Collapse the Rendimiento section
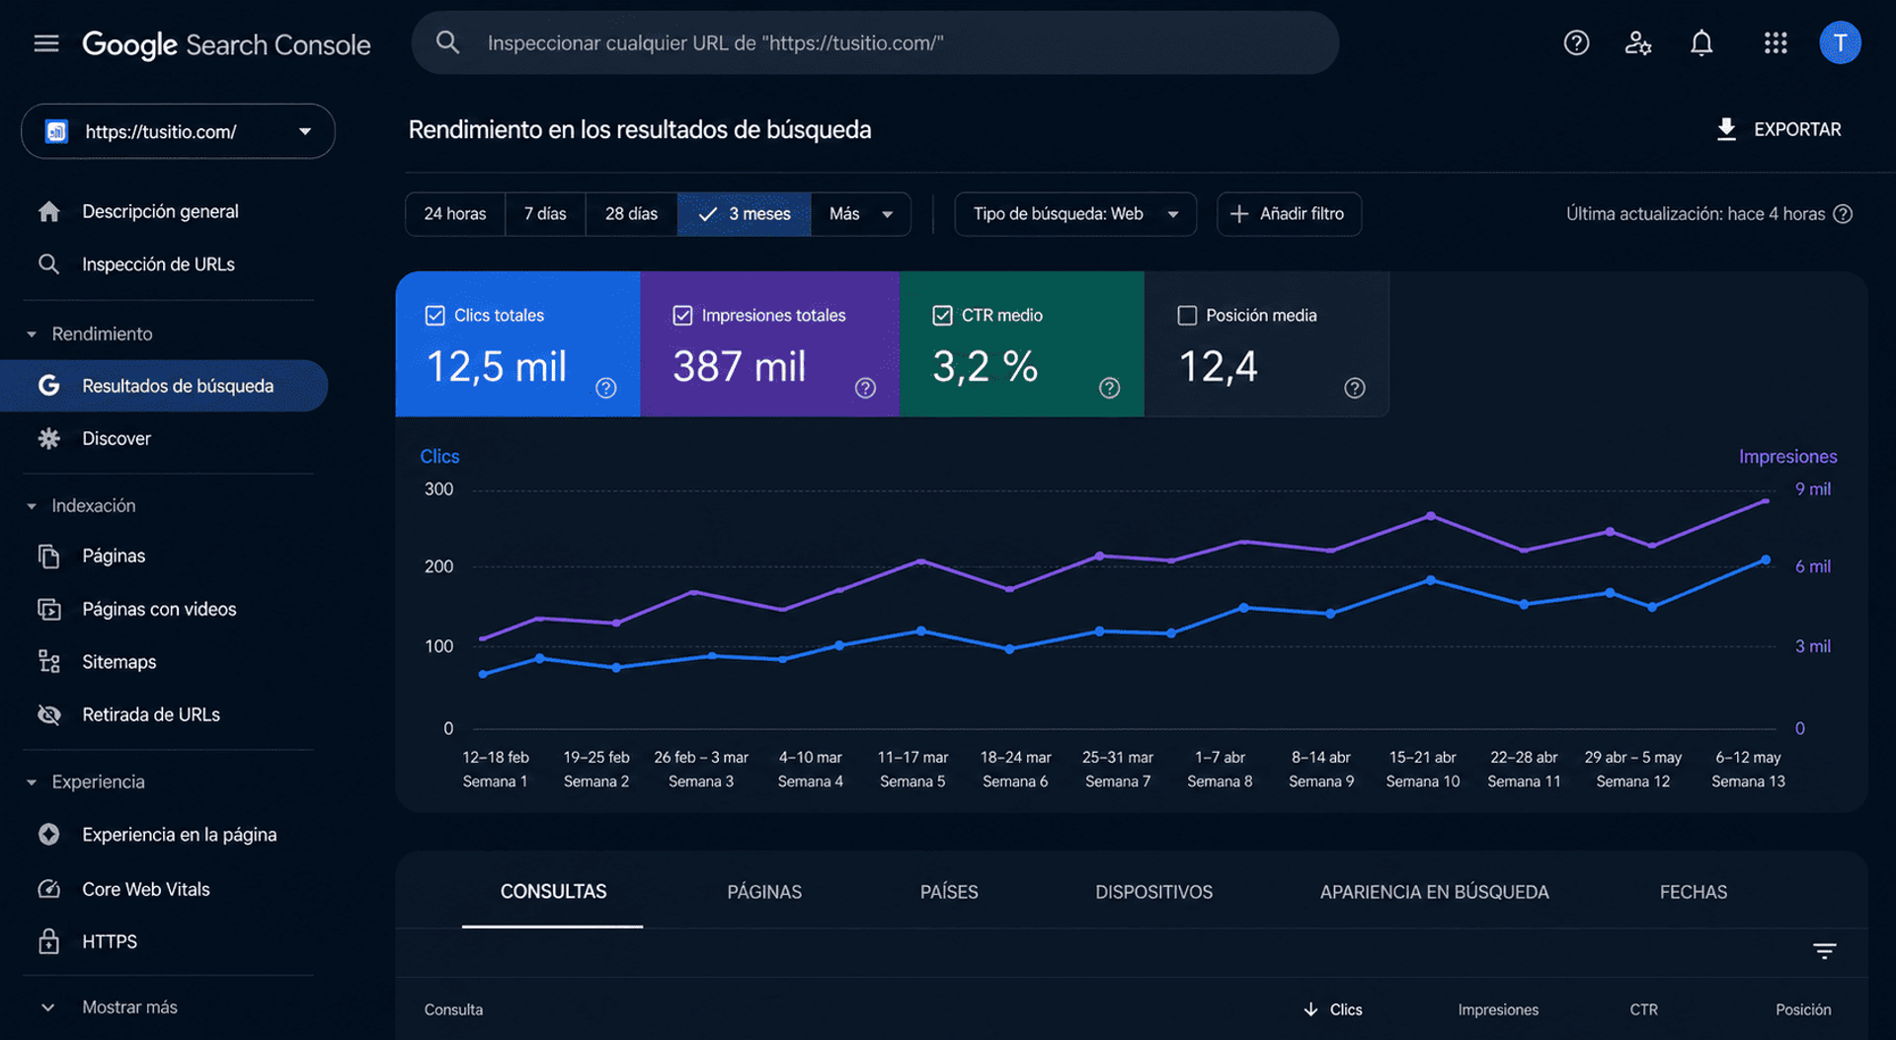 [x=32, y=334]
